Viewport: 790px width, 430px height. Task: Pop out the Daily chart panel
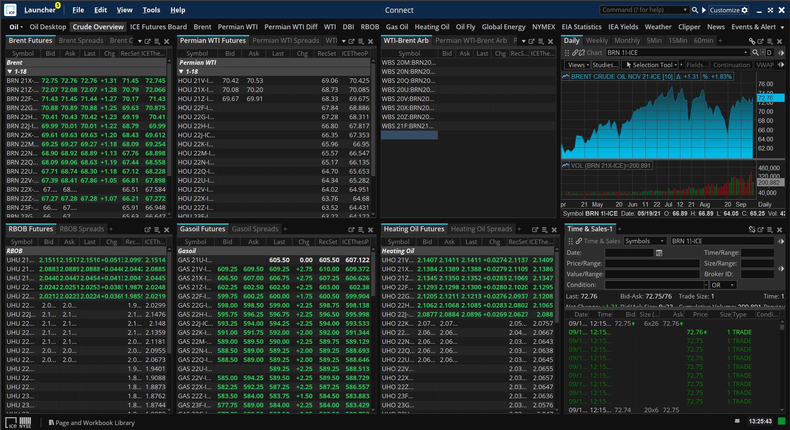coord(761,41)
